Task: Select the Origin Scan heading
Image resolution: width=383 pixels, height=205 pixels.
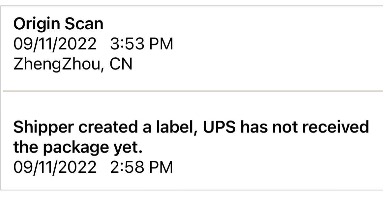Action: 58,24
